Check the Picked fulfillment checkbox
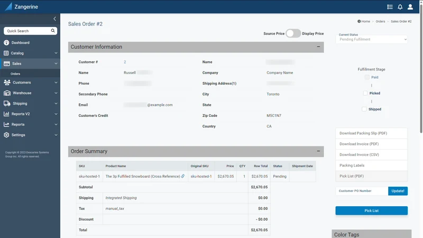The height and width of the screenshot is (238, 423). pos(365,93)
